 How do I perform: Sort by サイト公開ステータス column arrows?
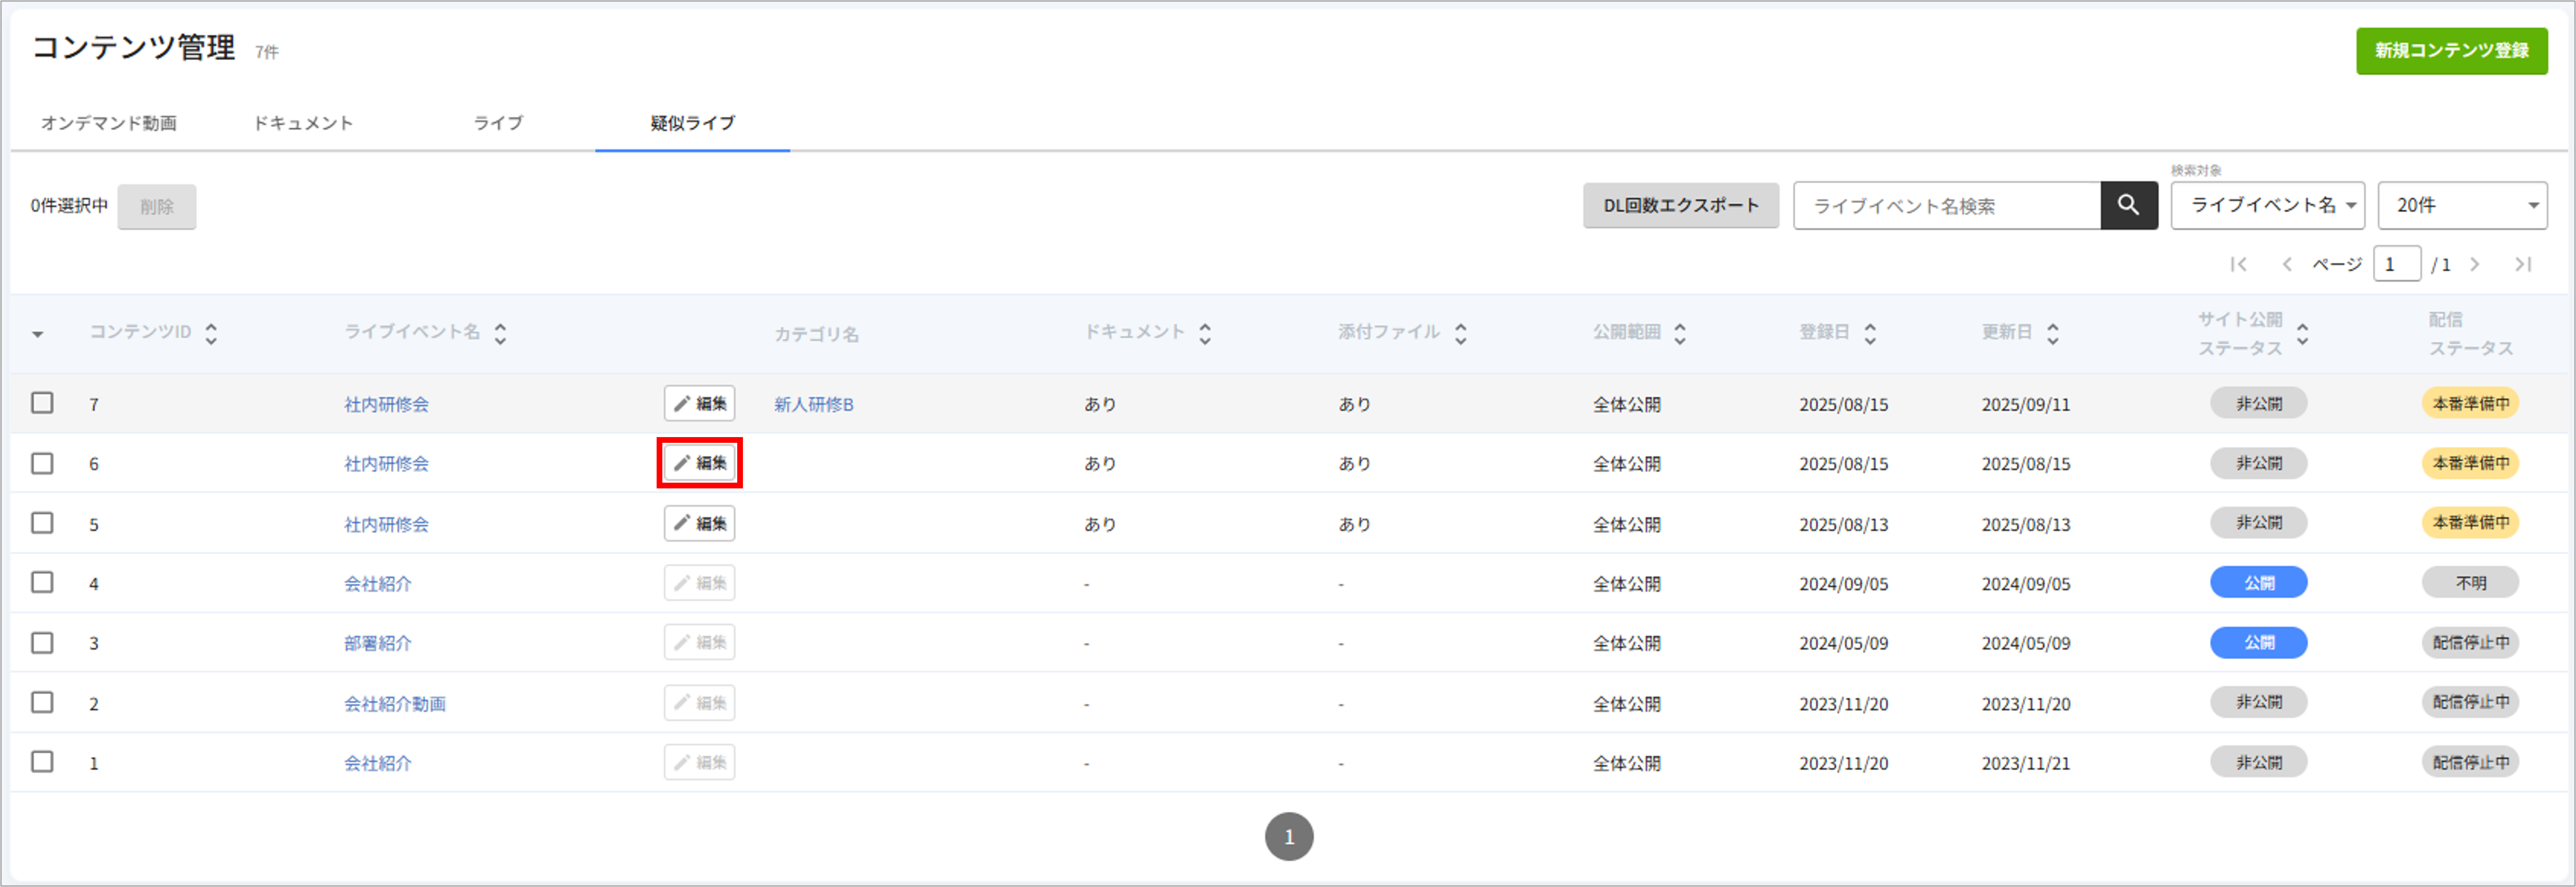2303,334
